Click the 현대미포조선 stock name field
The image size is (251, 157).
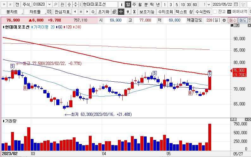click(x=100, y=4)
